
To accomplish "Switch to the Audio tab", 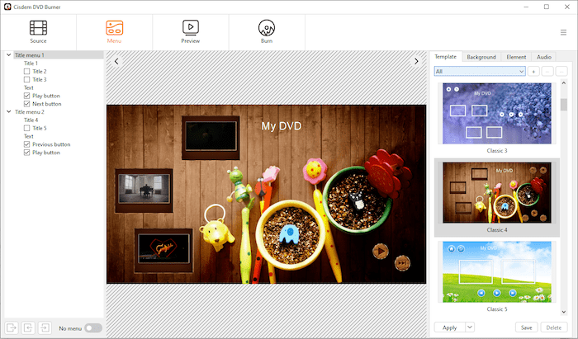I will coord(543,57).
